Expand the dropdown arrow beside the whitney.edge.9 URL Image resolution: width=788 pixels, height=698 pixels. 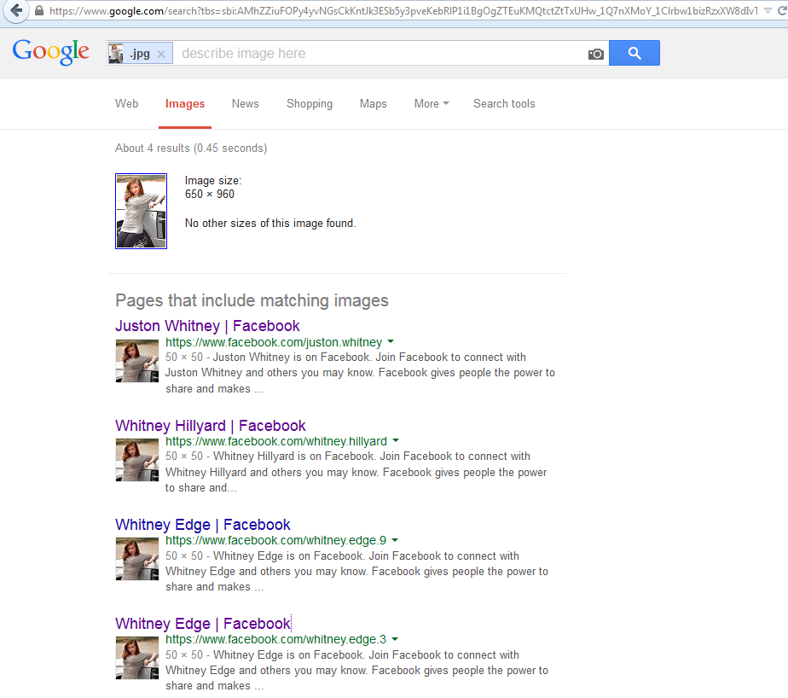pyautogui.click(x=395, y=540)
